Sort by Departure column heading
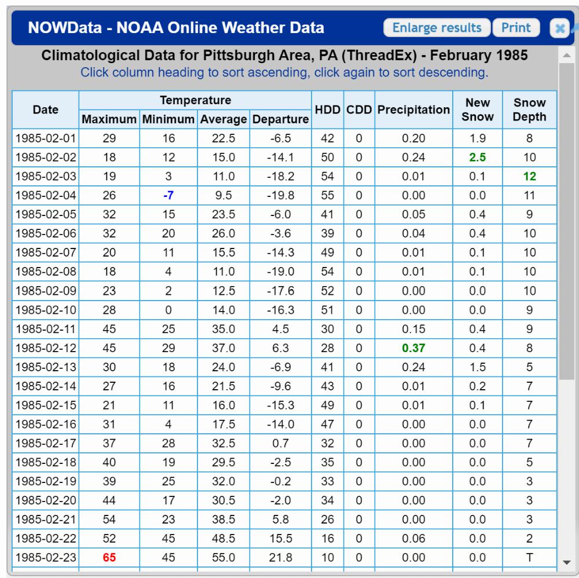The height and width of the screenshot is (578, 579). click(x=280, y=119)
